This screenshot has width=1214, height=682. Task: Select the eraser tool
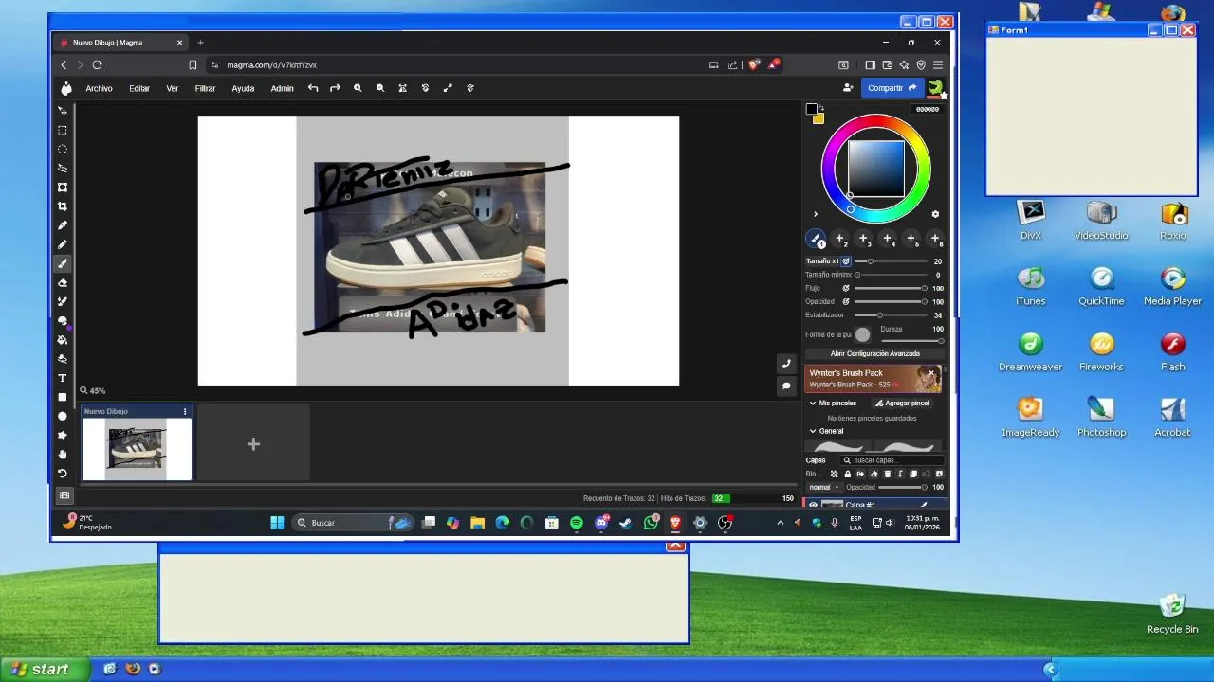tap(63, 282)
